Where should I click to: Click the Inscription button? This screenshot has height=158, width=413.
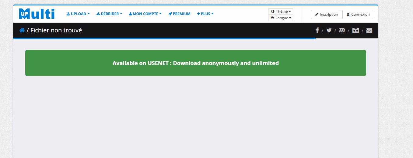point(326,15)
